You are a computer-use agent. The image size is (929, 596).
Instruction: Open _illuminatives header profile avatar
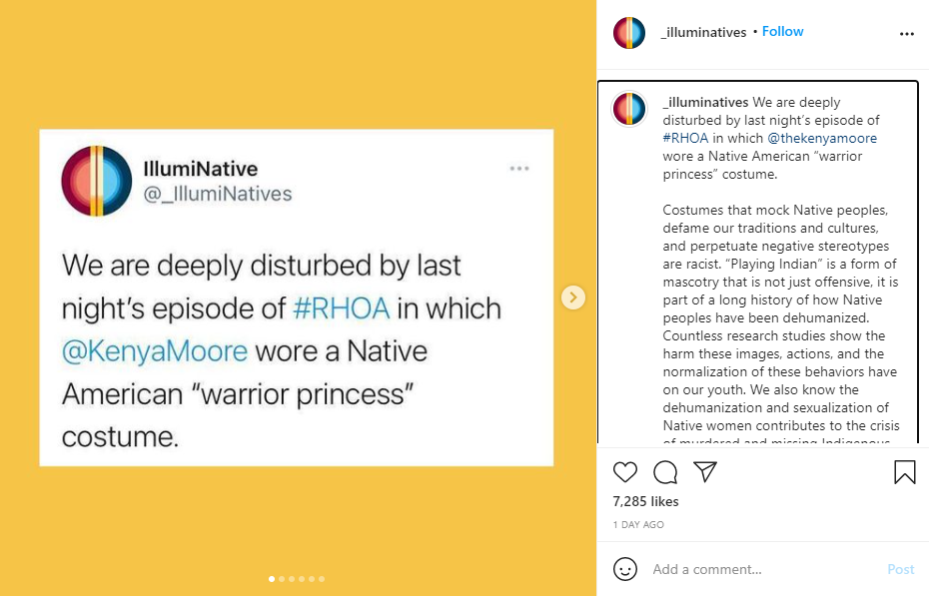click(629, 33)
